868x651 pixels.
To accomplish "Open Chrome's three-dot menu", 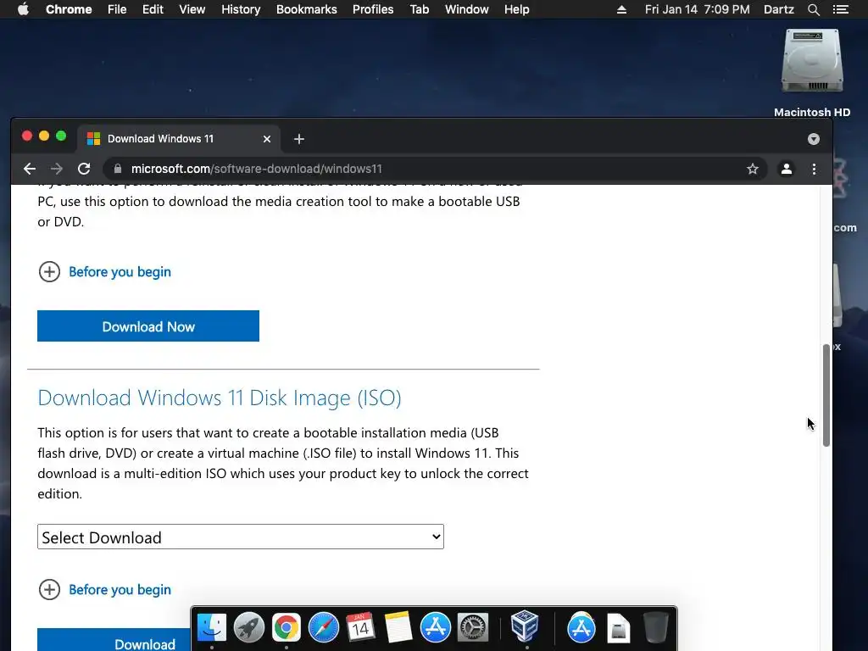I will [814, 169].
